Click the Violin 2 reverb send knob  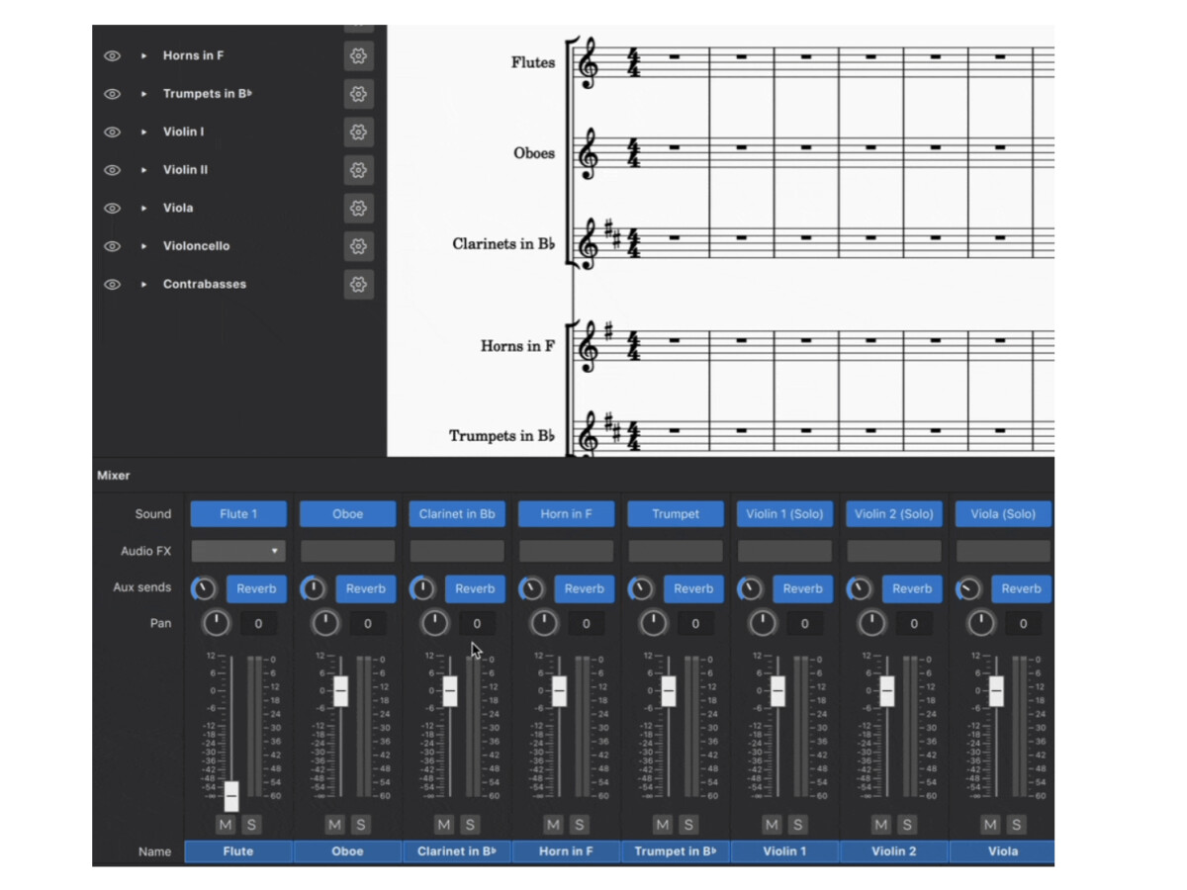860,589
